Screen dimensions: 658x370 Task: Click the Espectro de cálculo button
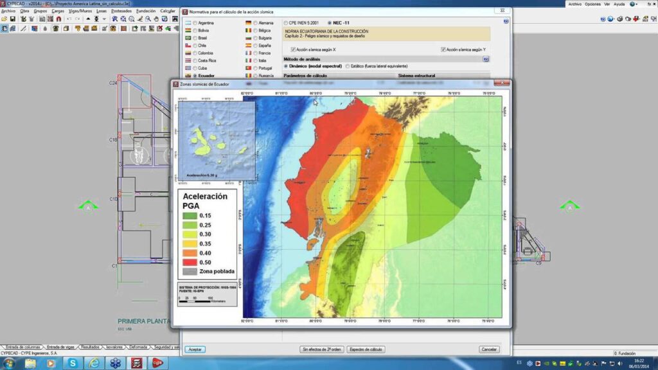(x=366, y=349)
